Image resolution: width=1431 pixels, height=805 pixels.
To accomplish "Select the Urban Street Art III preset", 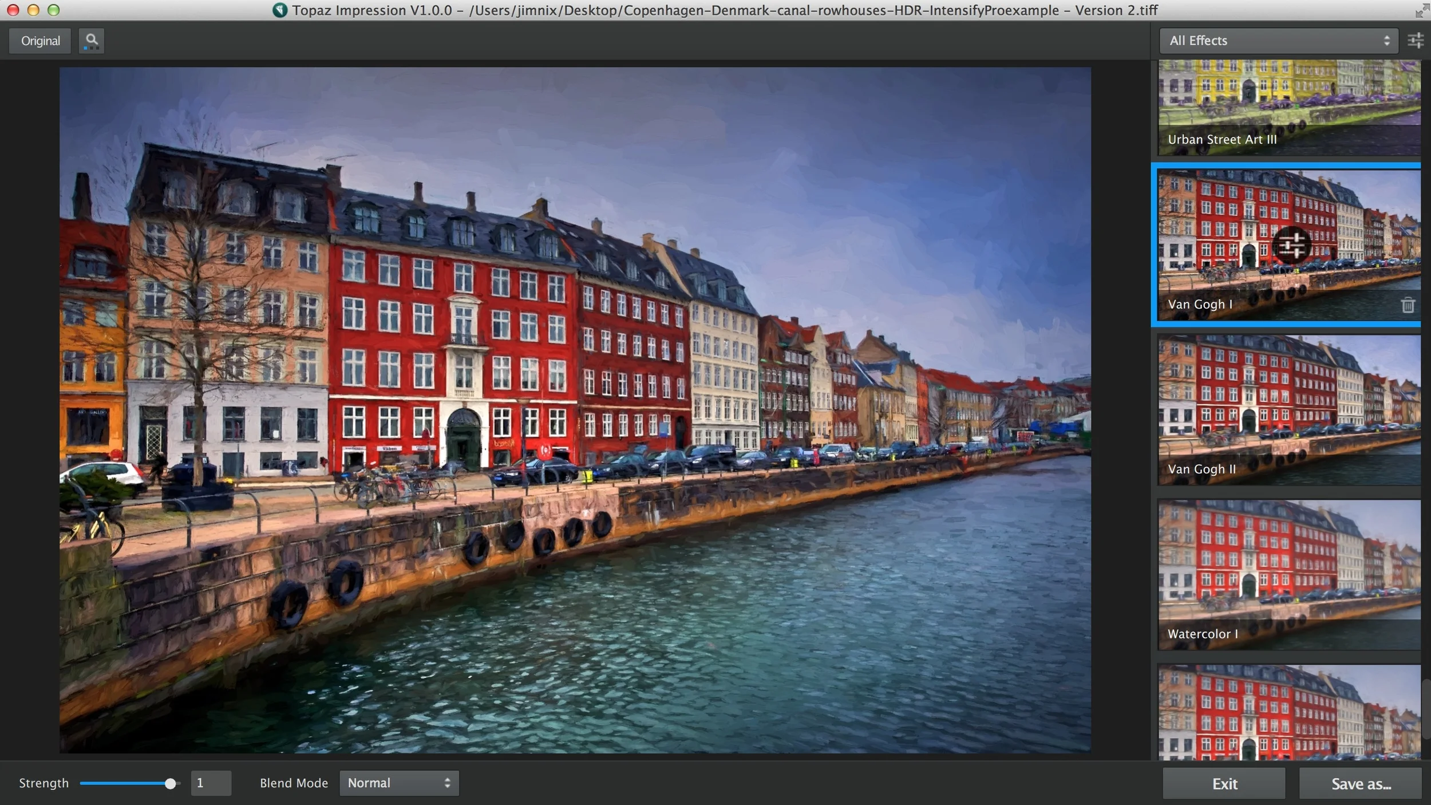I will pyautogui.click(x=1289, y=108).
